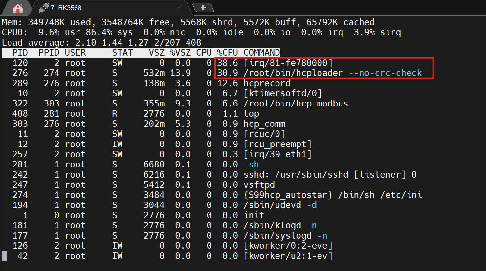Click the '[kworker/0:2-eve]' process

288,246
